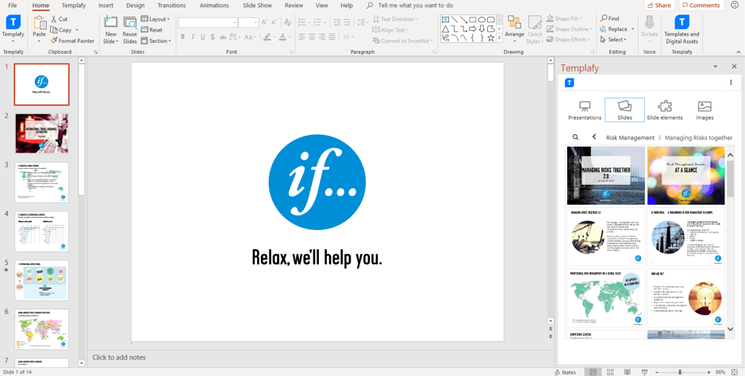Switch to the Slide Show ribbon tab
The width and height of the screenshot is (745, 376).
coord(258,6)
